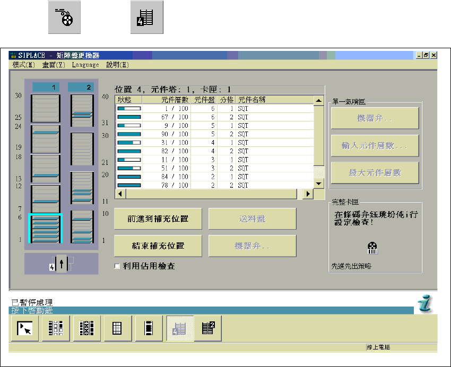Screen dimensions: 451x367
Task: Click the 最大元件層數 button
Action: (375, 173)
